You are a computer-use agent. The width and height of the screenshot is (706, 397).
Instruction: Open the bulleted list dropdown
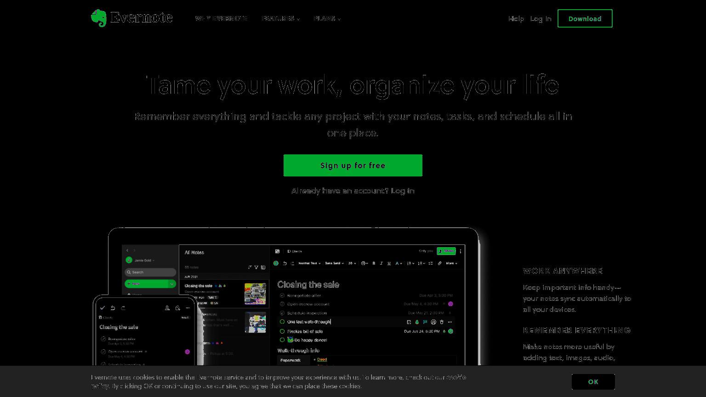click(x=410, y=263)
